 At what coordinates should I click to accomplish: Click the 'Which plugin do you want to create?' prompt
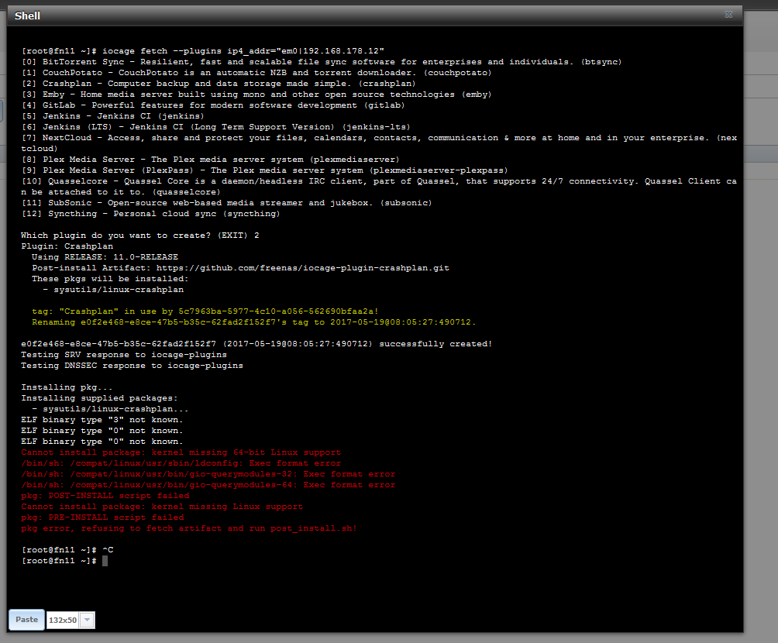140,236
